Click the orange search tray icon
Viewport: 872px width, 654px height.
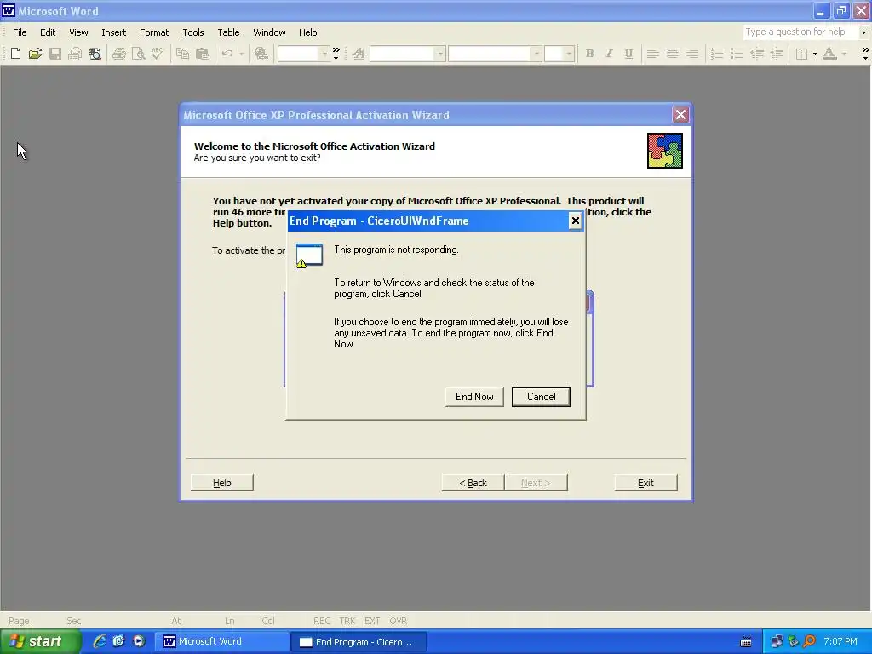[810, 641]
